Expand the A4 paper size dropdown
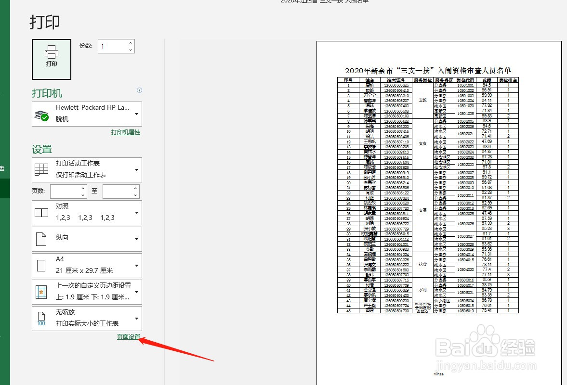 tap(135, 265)
